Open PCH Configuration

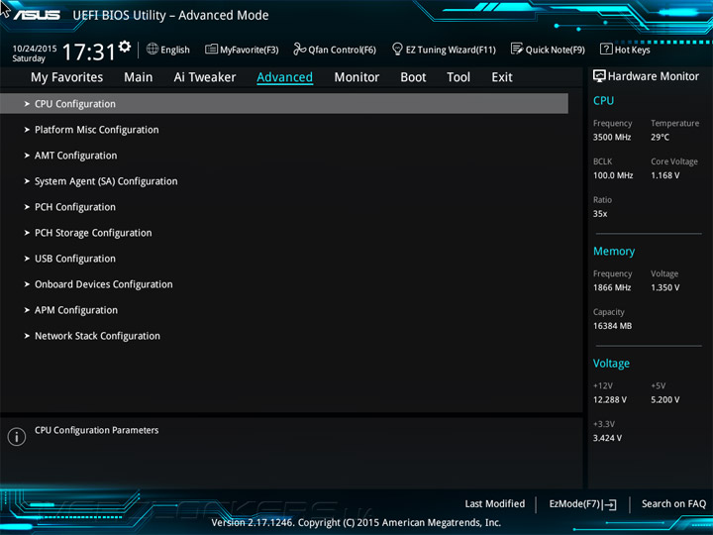(75, 207)
